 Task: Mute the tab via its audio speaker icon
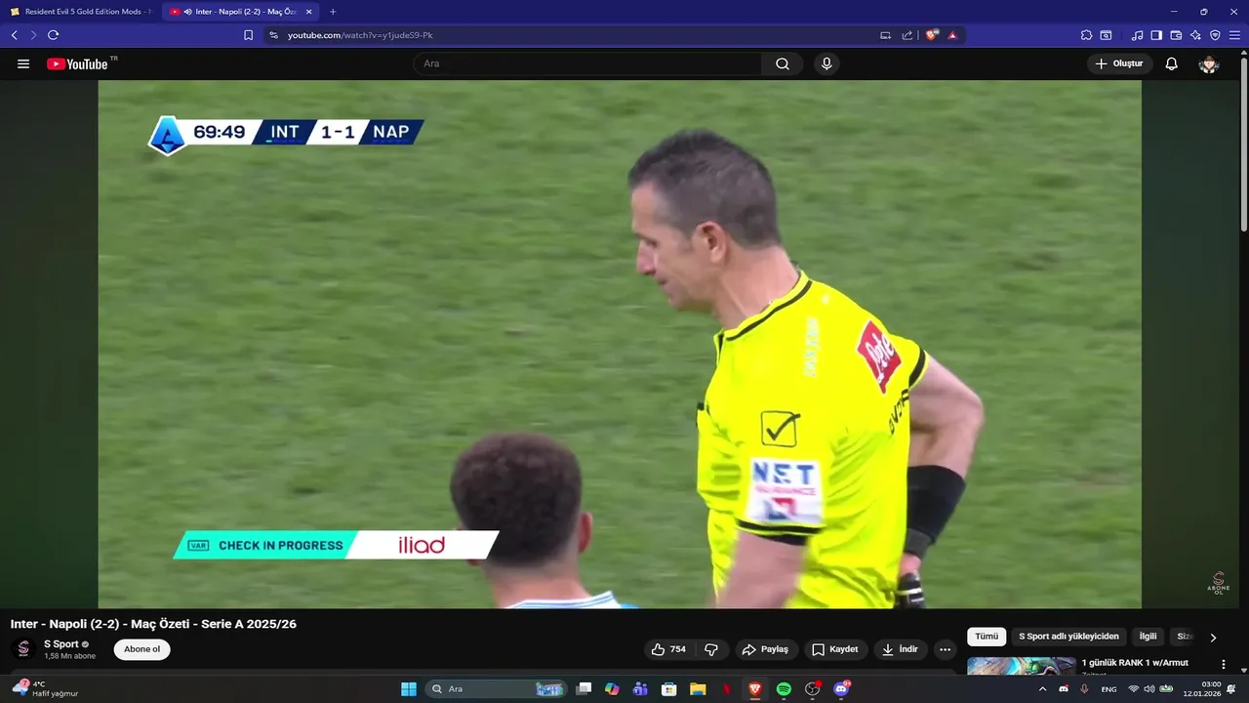[x=187, y=12]
